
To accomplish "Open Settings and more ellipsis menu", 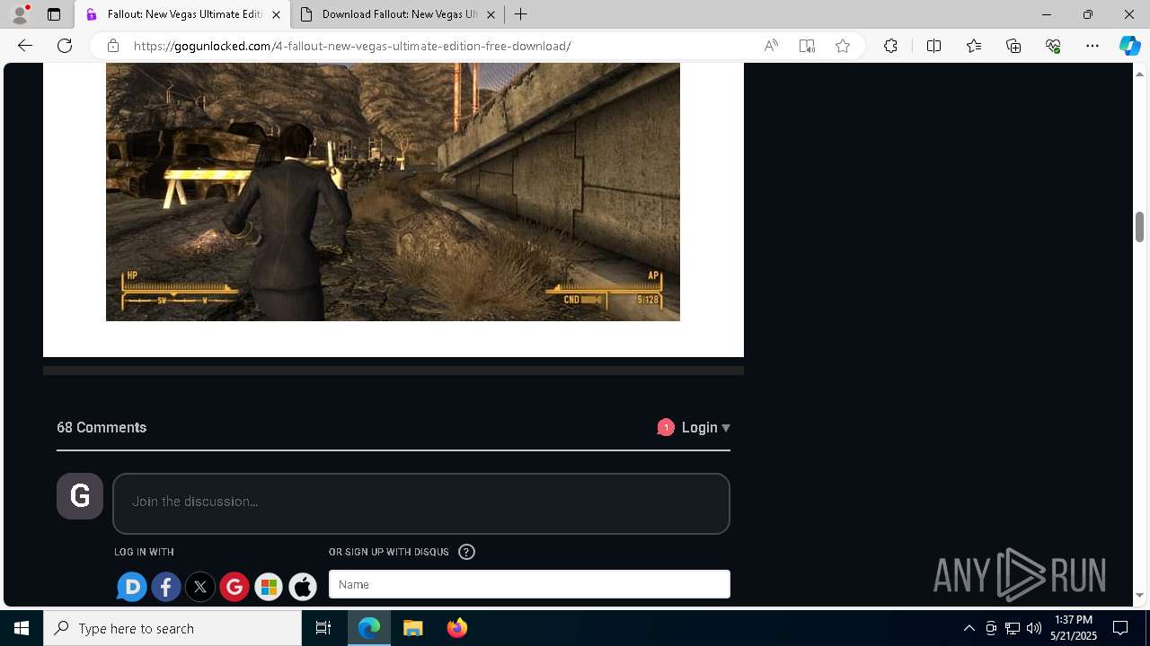I will pos(1092,46).
